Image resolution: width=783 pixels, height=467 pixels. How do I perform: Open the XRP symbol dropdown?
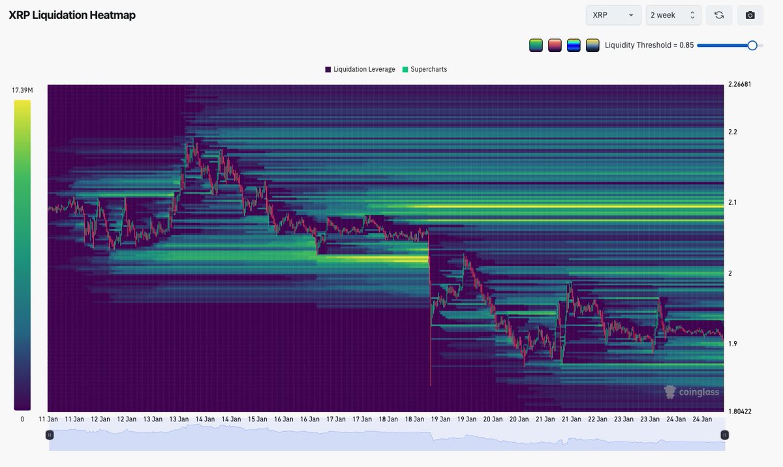pyautogui.click(x=612, y=14)
